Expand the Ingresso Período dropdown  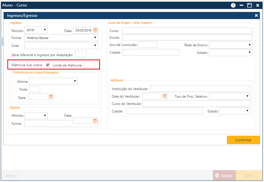pyautogui.click(x=36, y=30)
